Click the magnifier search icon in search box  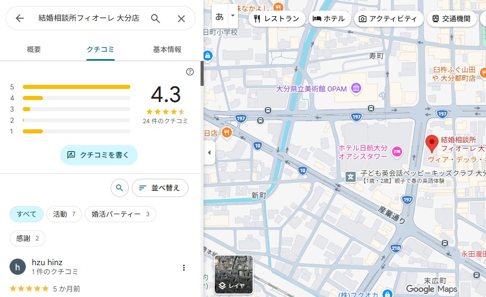point(156,19)
